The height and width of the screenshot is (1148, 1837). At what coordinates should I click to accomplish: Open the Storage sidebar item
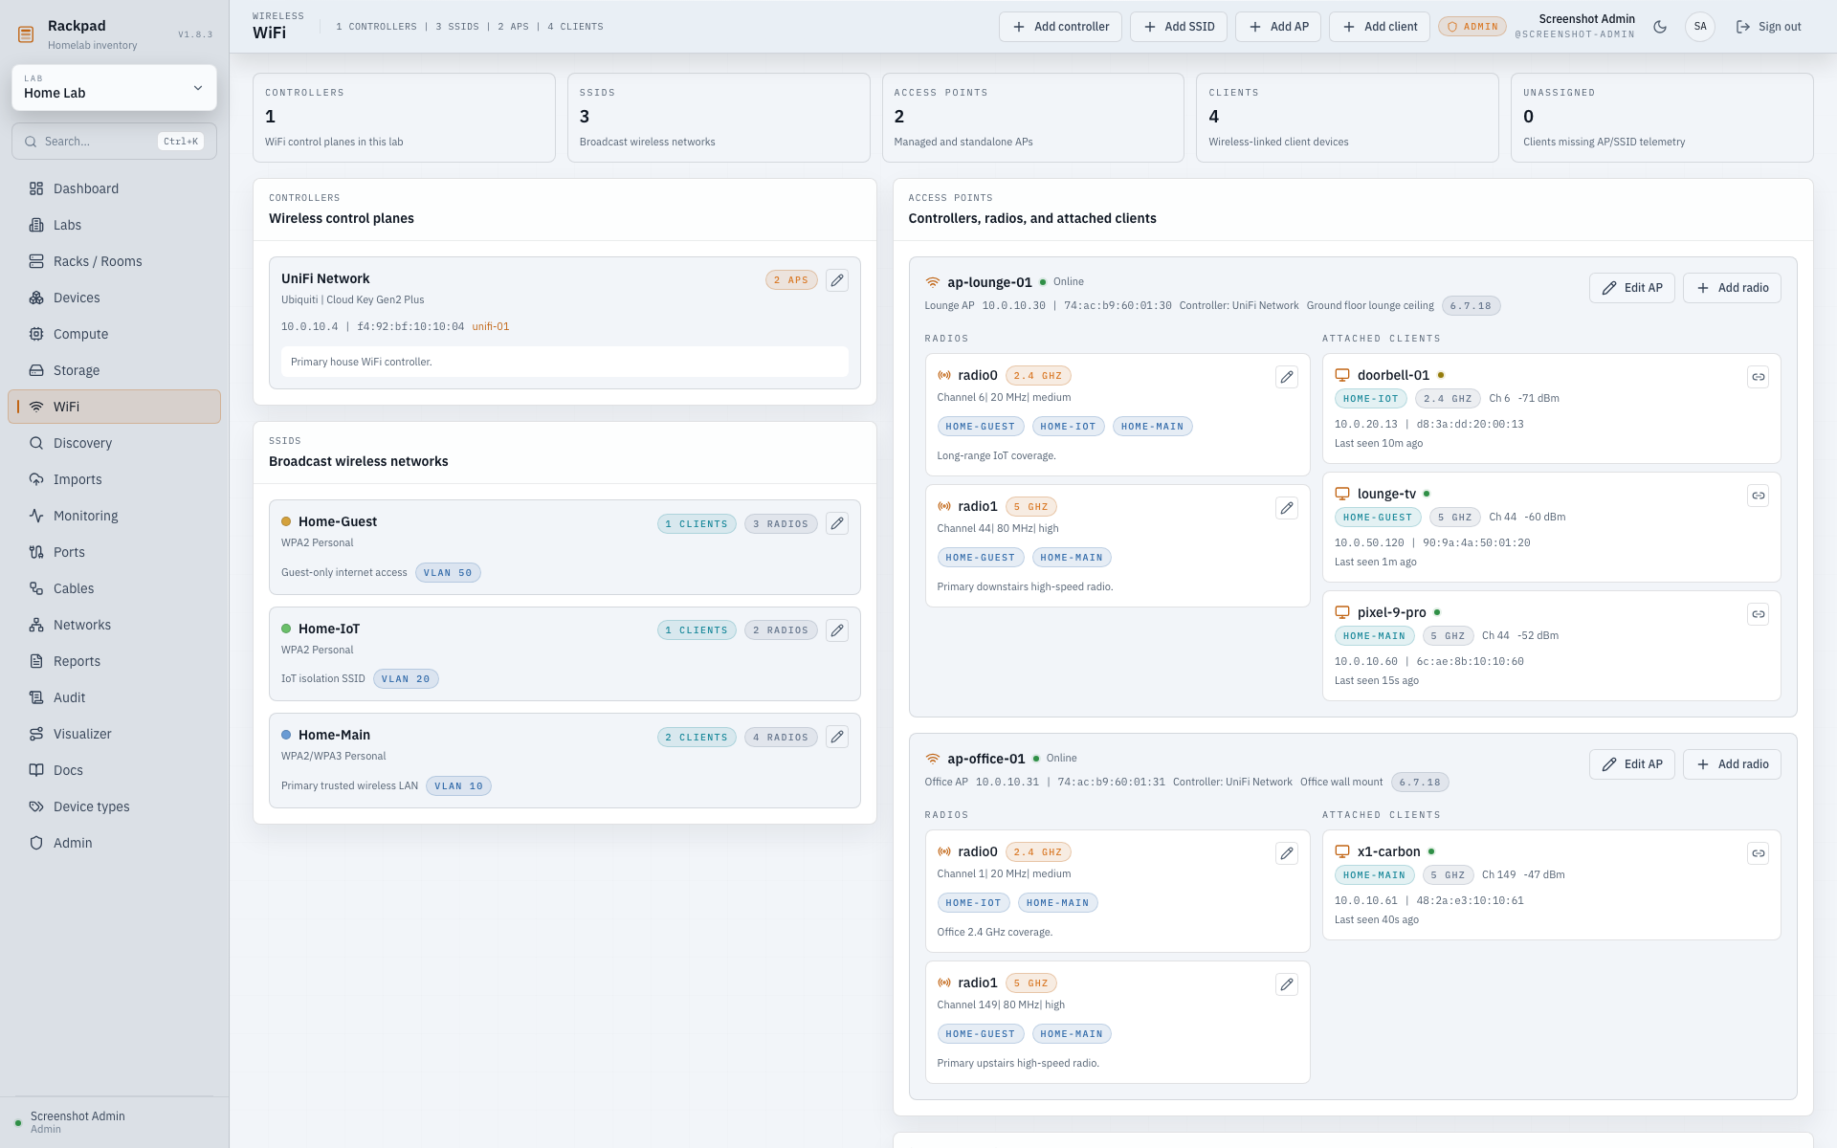[x=114, y=370]
